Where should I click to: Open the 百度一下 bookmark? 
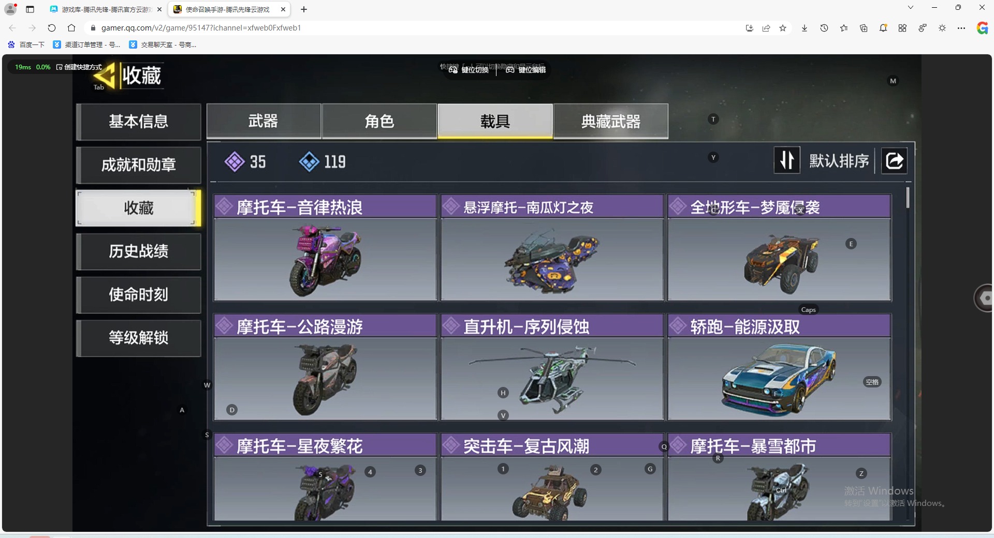click(x=26, y=45)
